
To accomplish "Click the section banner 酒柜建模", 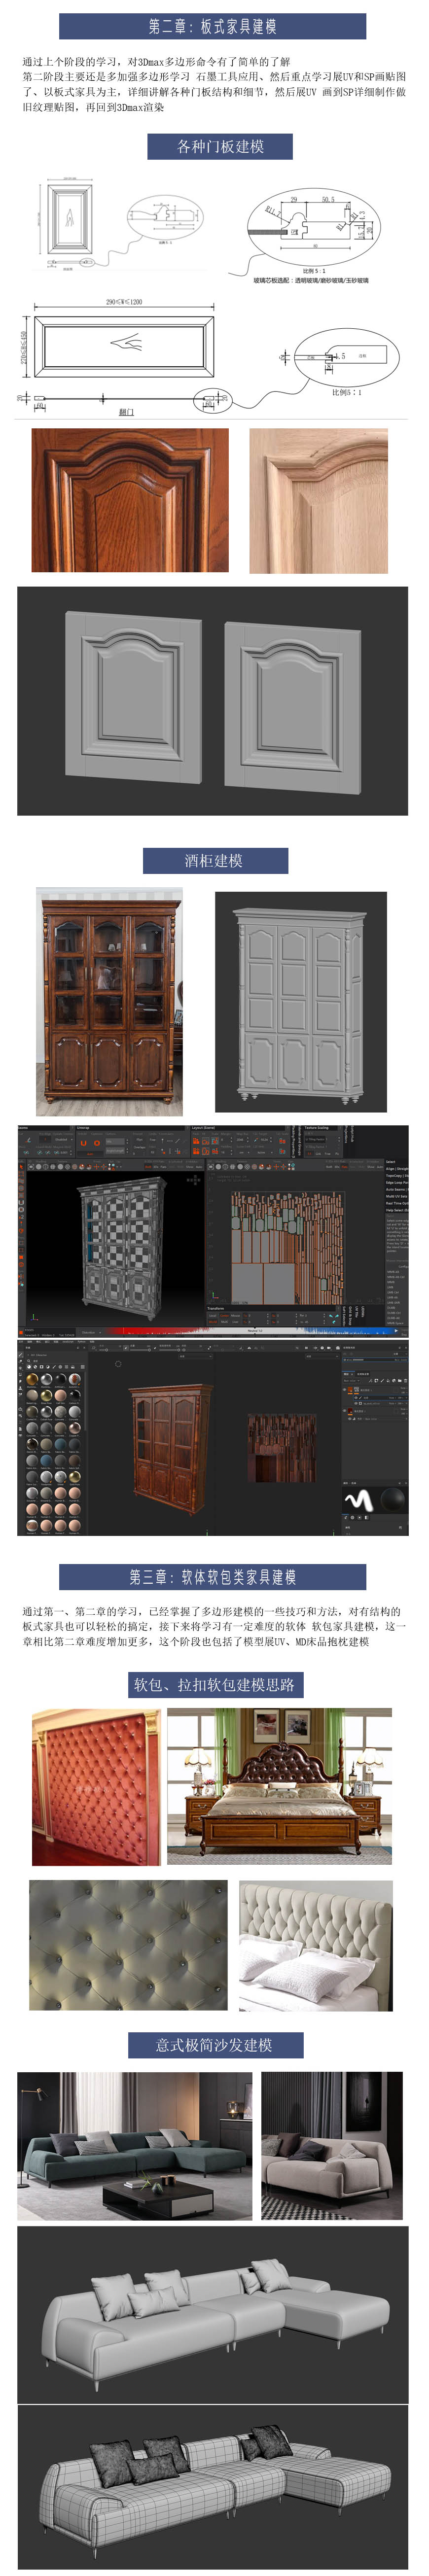I will pyautogui.click(x=215, y=860).
